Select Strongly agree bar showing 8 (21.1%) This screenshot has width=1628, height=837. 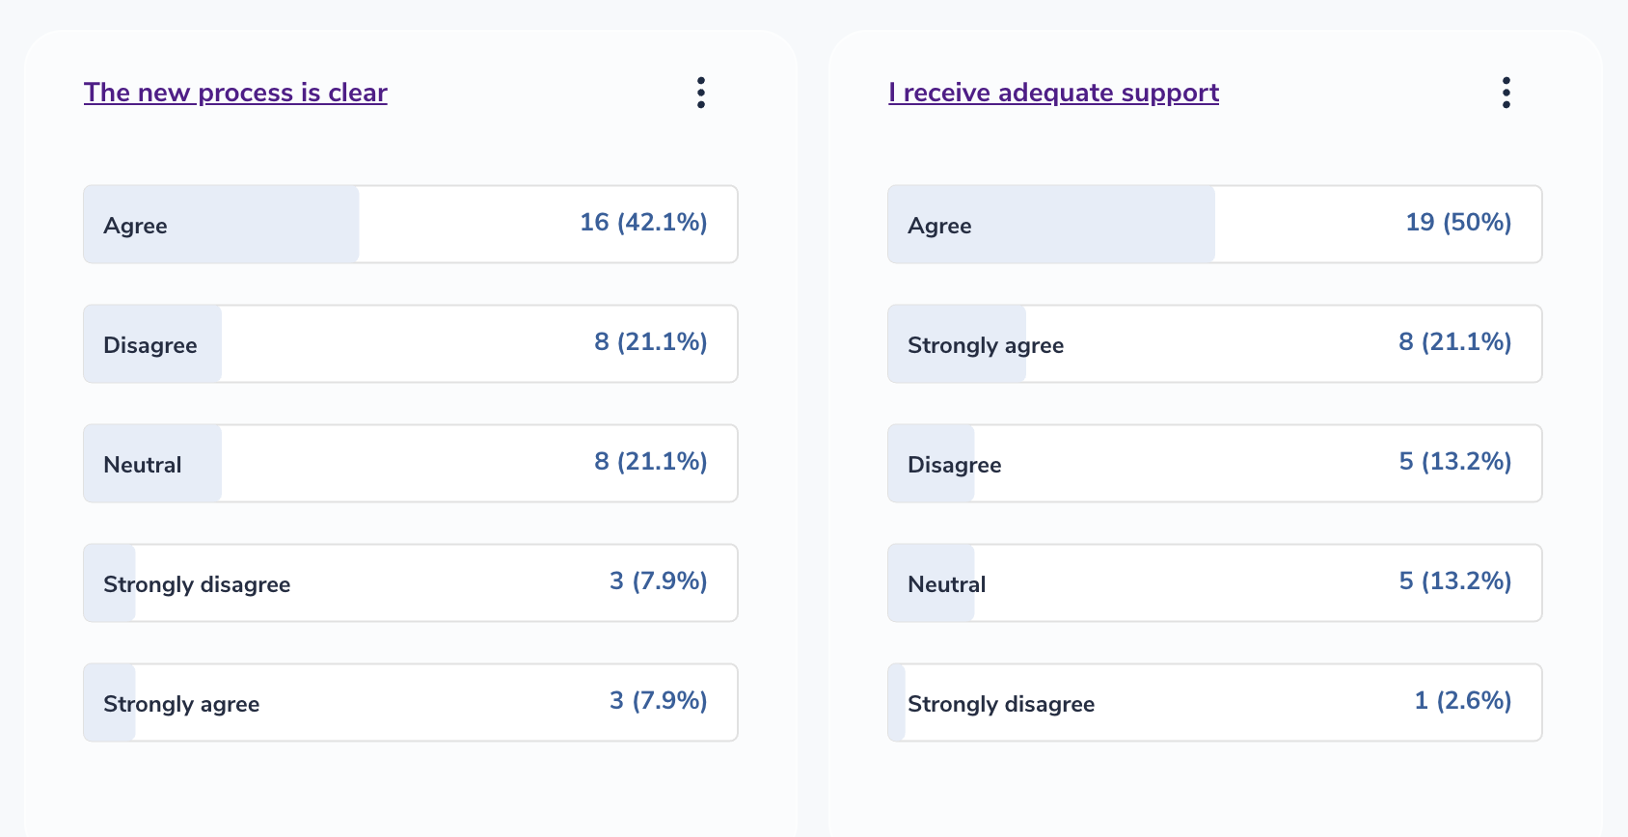[x=1215, y=343]
